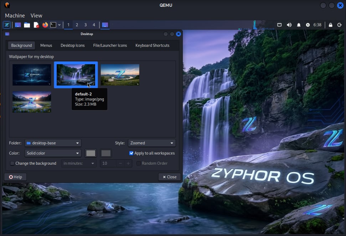Screen dimensions: 346x236
Task: Disable Apply to all workspaces checkbox
Action: [x=131, y=153]
